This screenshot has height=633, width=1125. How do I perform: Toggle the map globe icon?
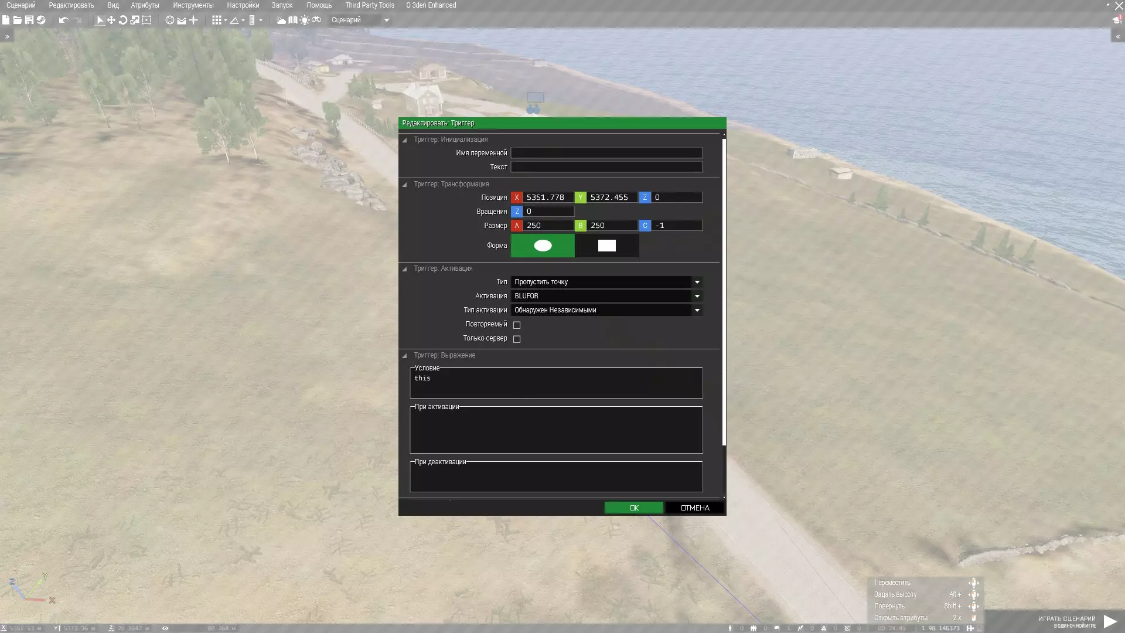click(169, 20)
